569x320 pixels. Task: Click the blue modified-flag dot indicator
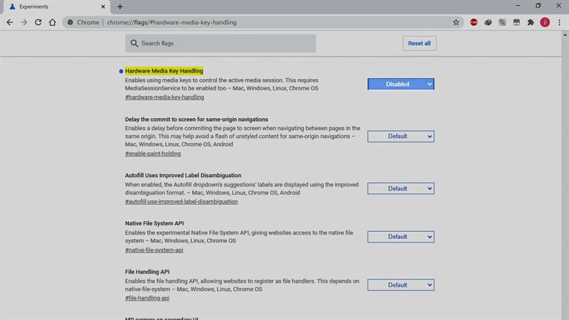tap(121, 71)
